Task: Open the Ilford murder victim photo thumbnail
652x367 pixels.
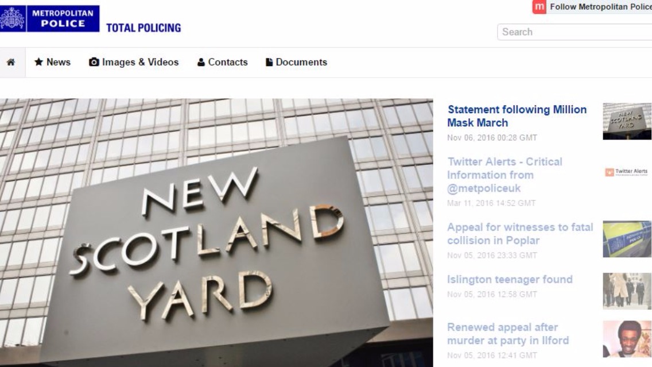Action: [x=627, y=339]
